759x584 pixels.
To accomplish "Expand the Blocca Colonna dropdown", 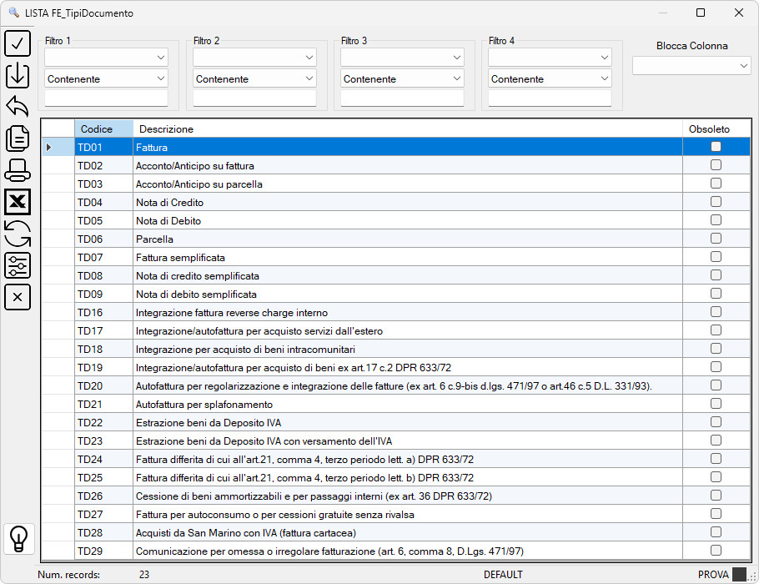I will pyautogui.click(x=691, y=65).
